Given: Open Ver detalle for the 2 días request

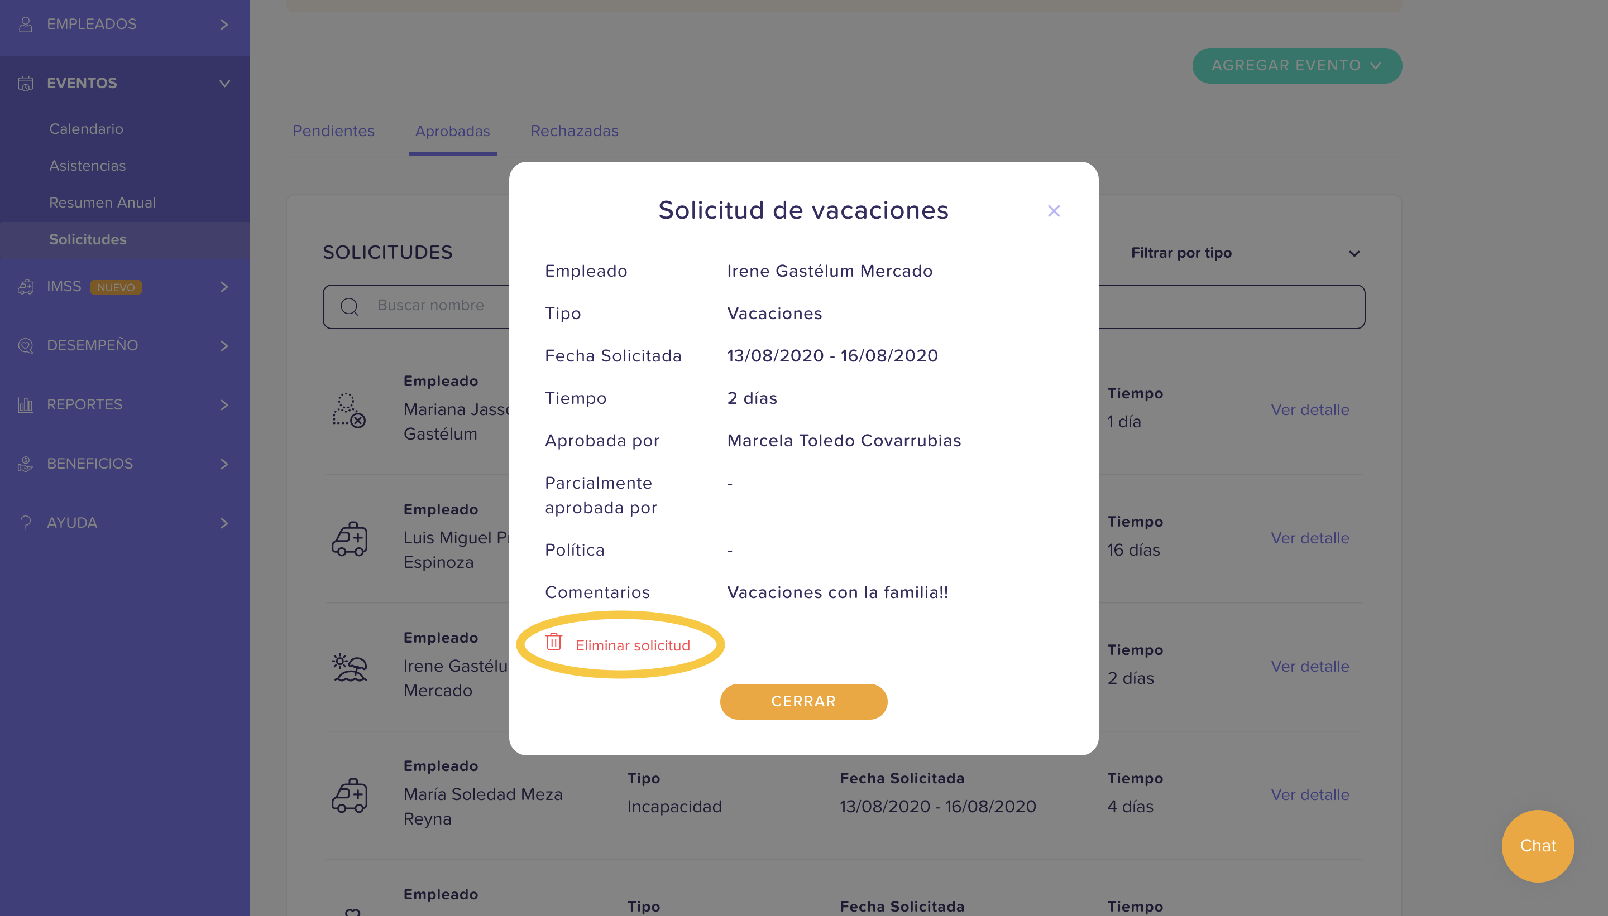Looking at the screenshot, I should (x=1309, y=667).
